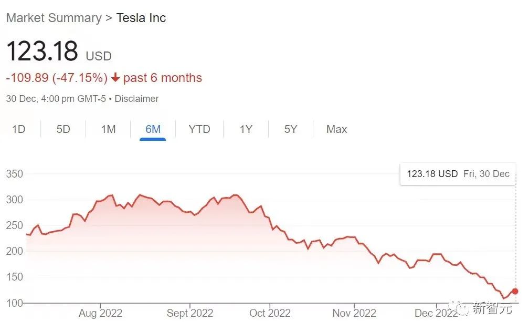Choose the 1M chart range

point(109,129)
